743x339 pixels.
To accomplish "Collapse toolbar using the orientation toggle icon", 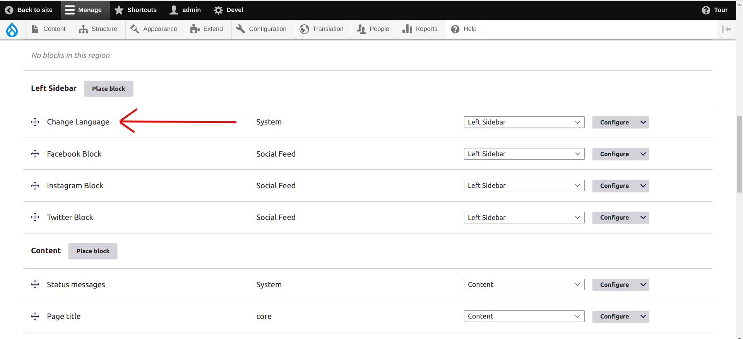I will (x=726, y=29).
